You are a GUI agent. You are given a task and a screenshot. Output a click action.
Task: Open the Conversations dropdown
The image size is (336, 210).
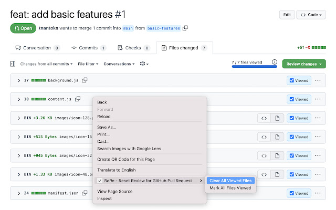(119, 64)
